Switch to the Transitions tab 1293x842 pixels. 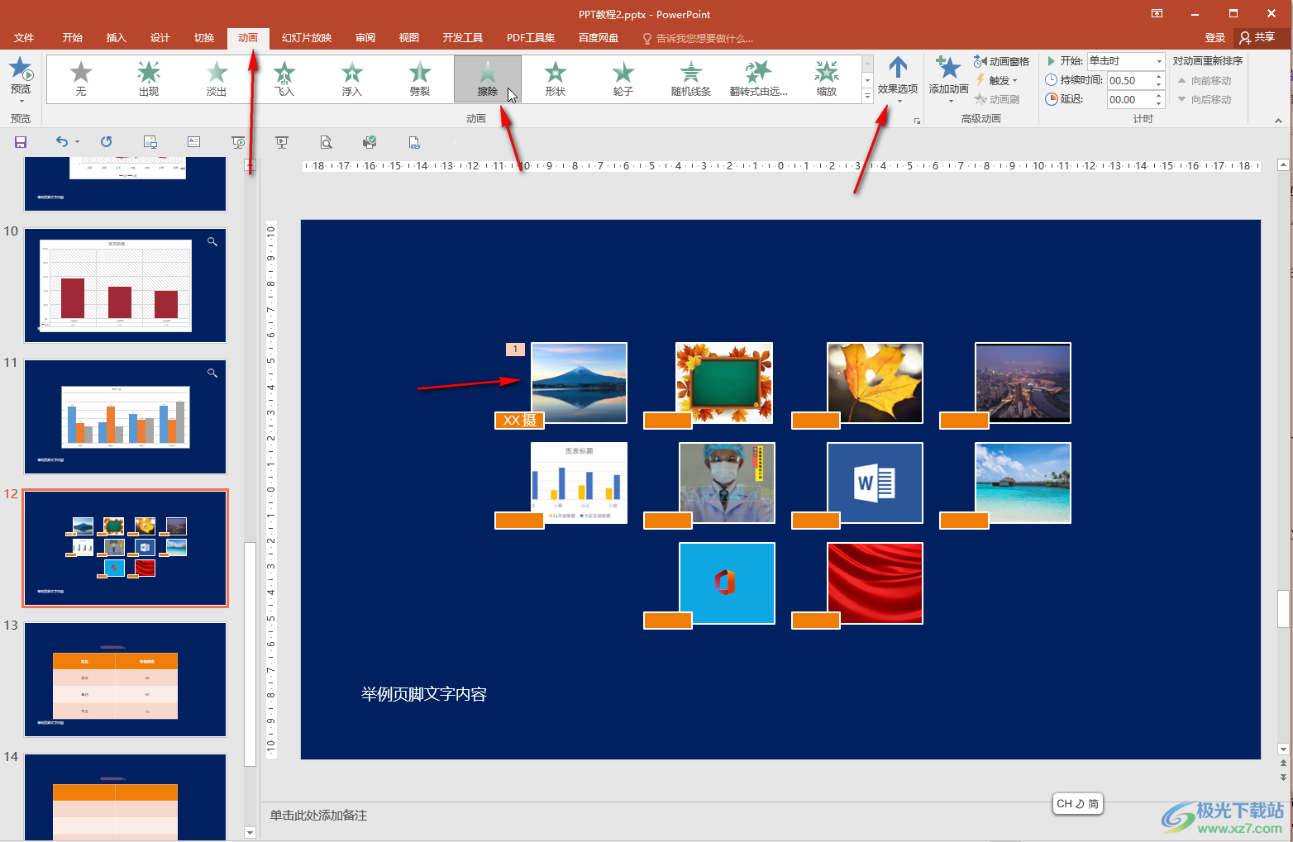point(203,38)
